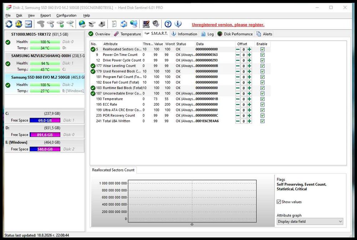Image resolution: width=357 pixels, height=240 pixels.
Task: Open the Attribute graph dropdown
Action: coord(310,221)
